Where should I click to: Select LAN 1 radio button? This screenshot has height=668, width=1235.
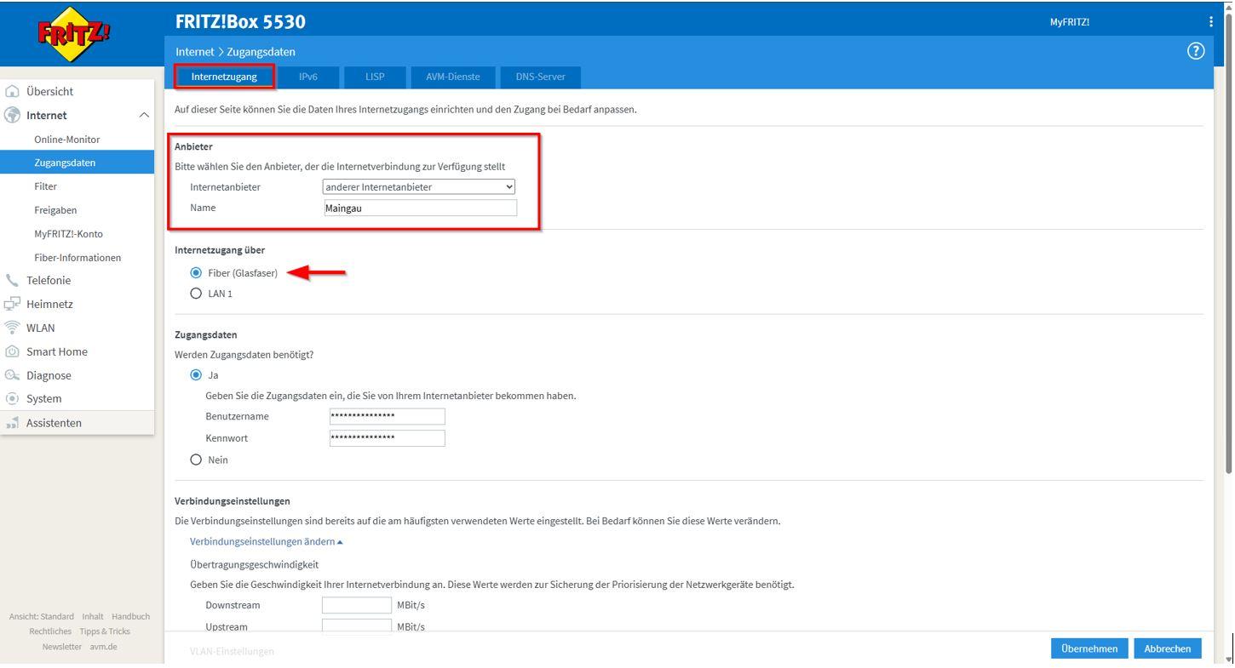(197, 294)
